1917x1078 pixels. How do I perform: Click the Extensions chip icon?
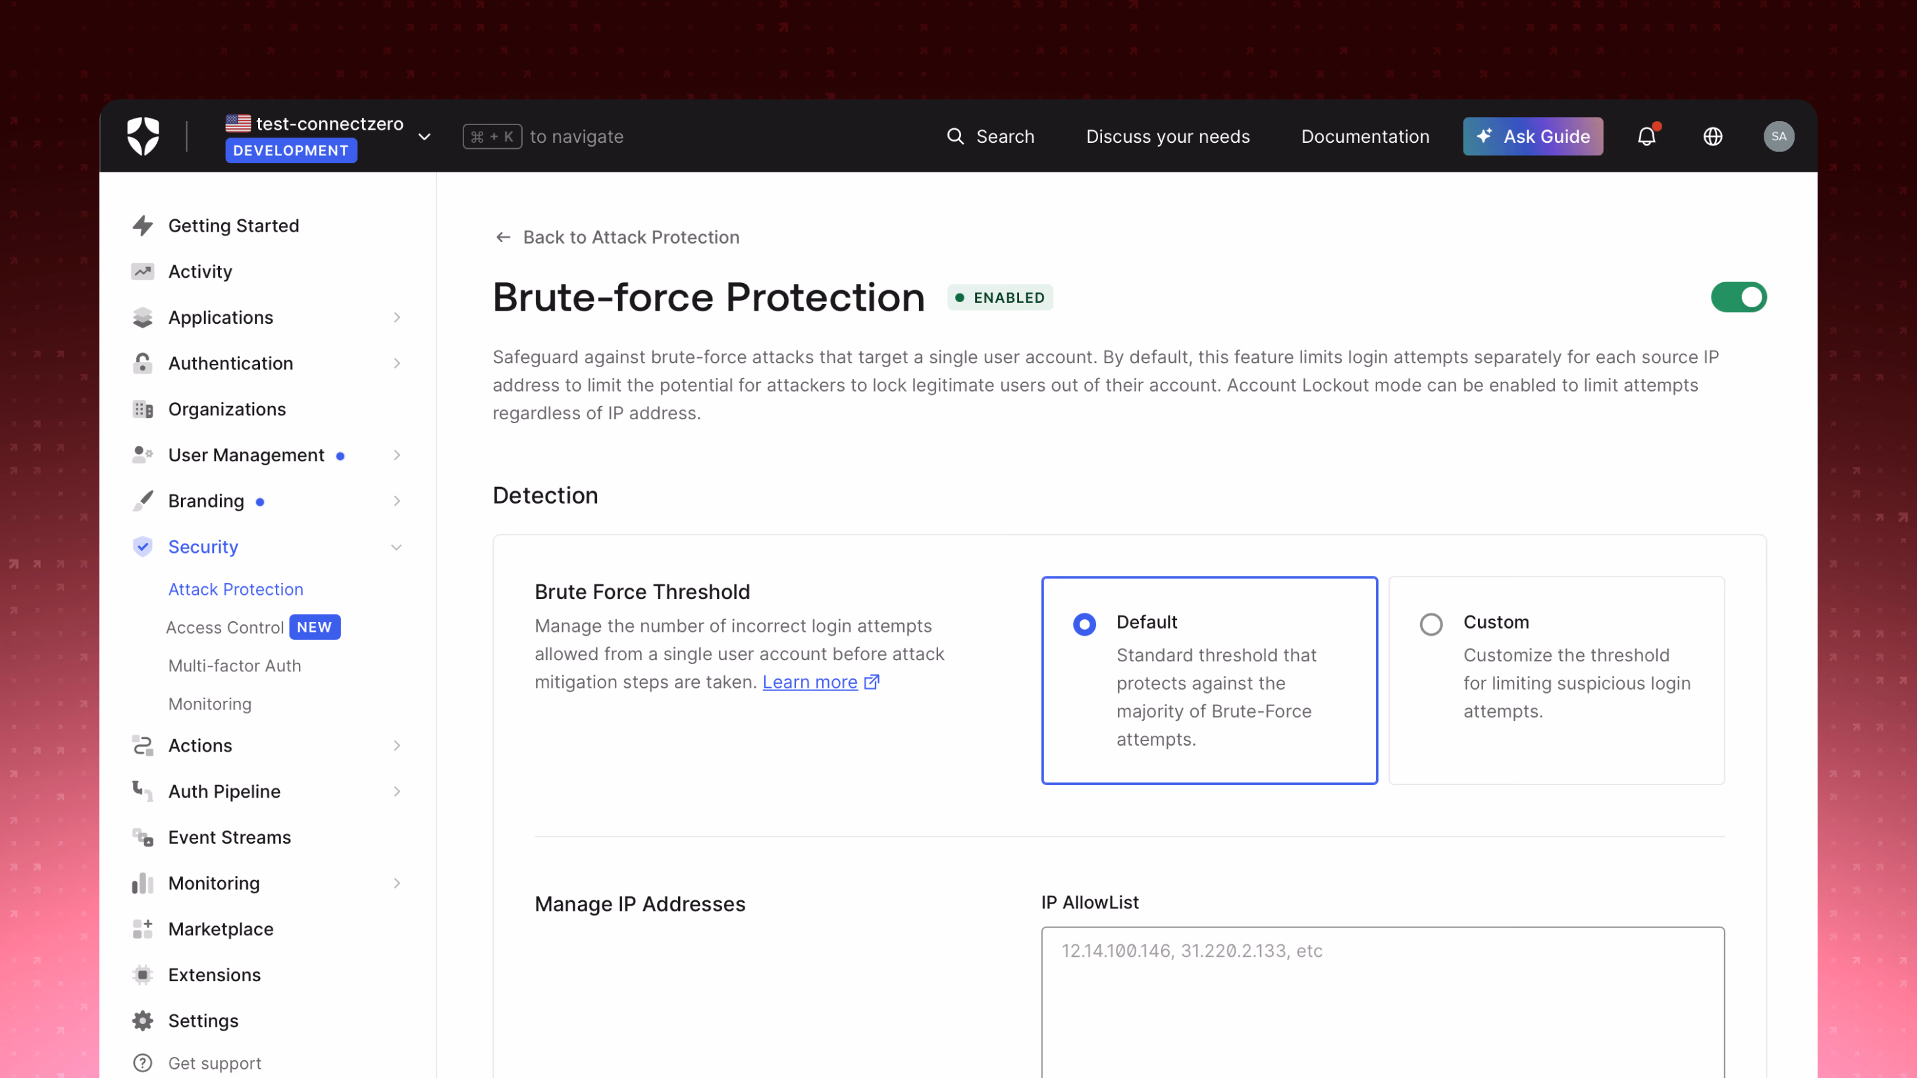[142, 975]
